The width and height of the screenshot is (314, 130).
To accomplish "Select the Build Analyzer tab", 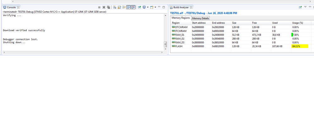I will [x=181, y=8].
